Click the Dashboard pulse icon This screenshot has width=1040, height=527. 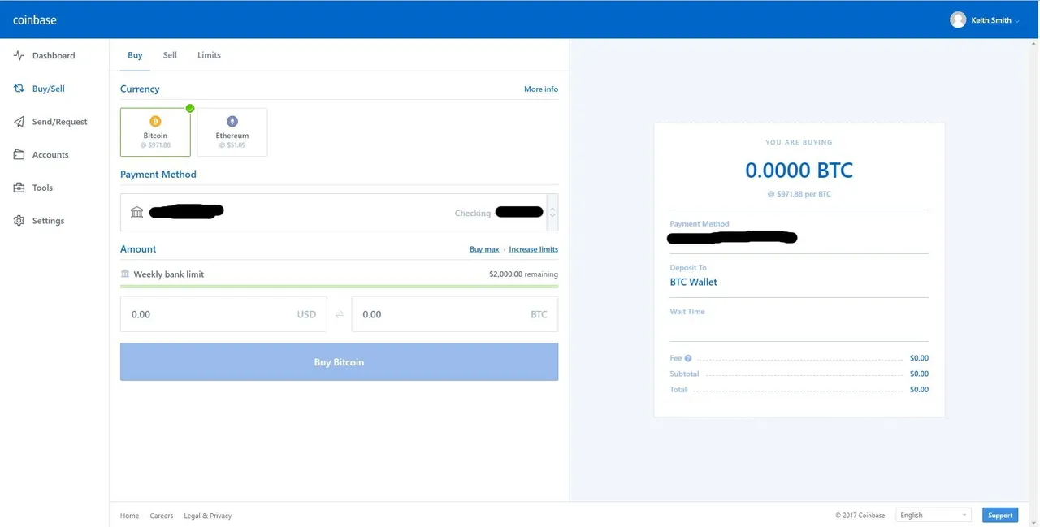[x=19, y=55]
